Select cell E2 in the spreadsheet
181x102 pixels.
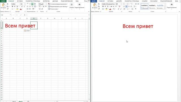point(34,25)
